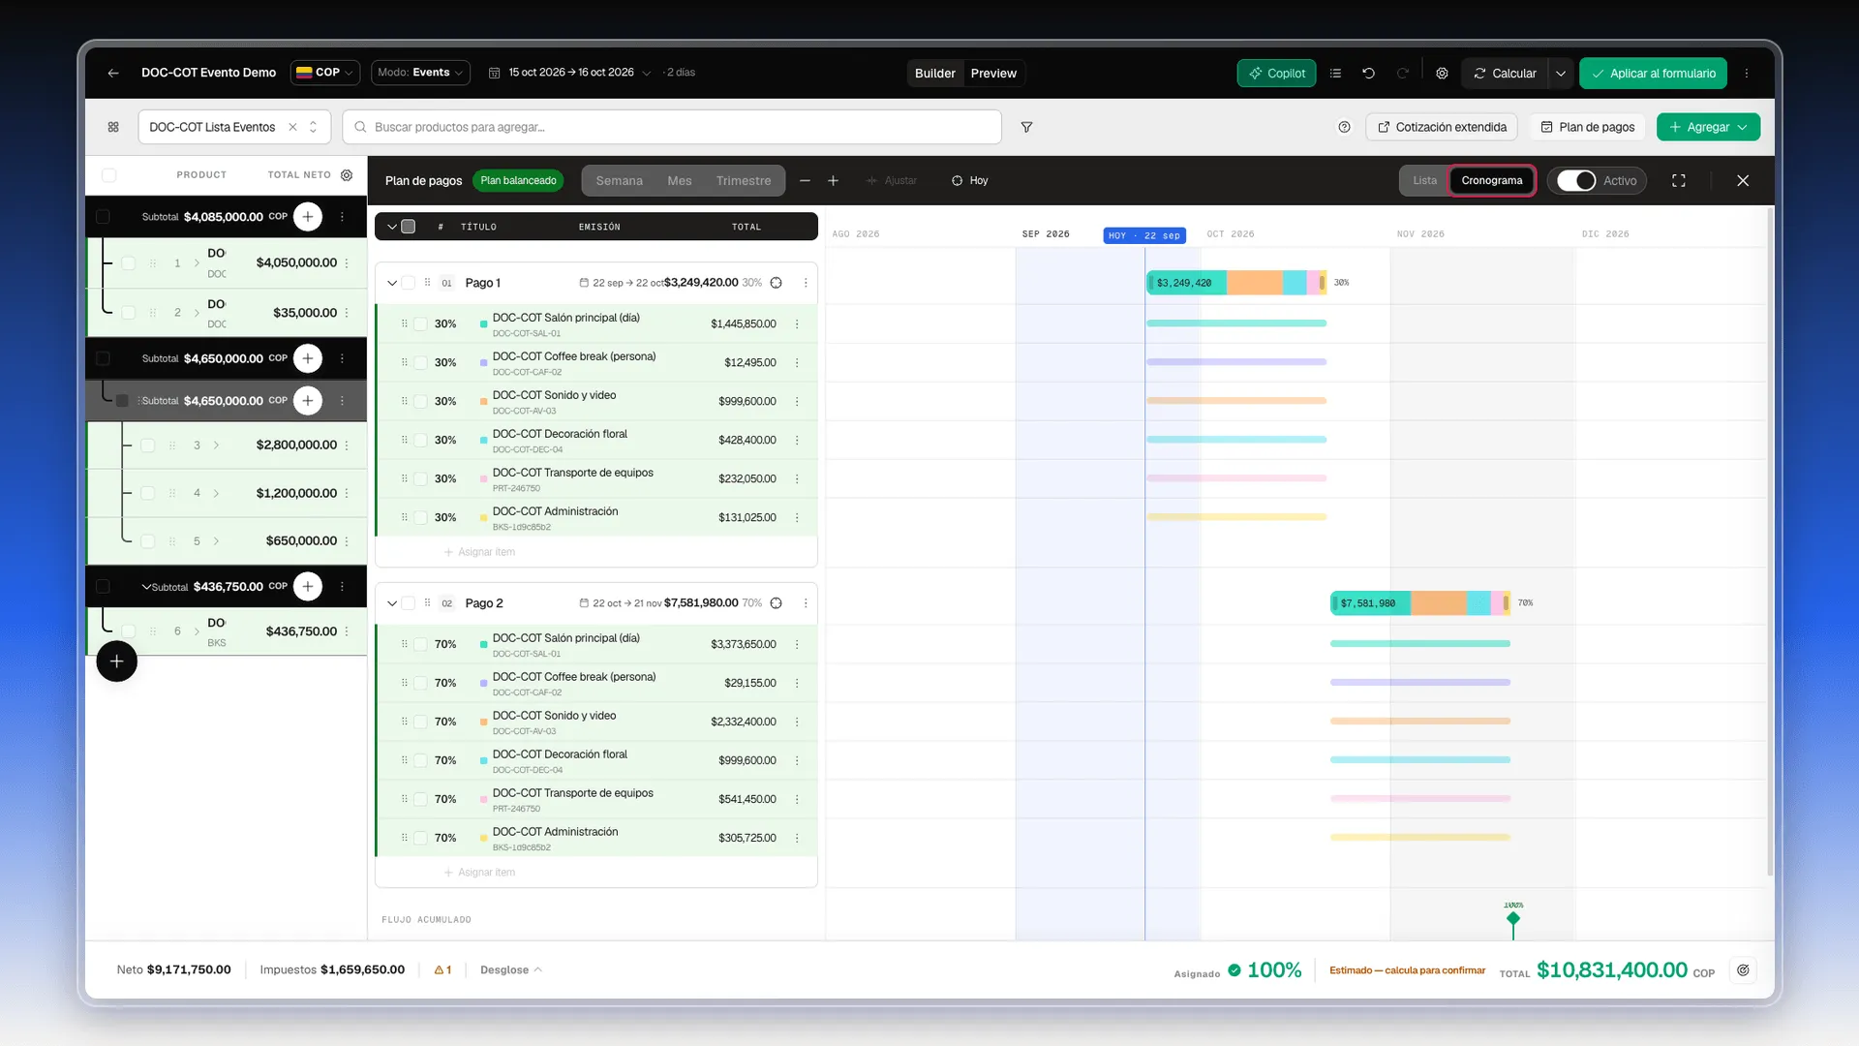1859x1046 pixels.
Task: Expand the date range dropdown
Action: pos(647,74)
